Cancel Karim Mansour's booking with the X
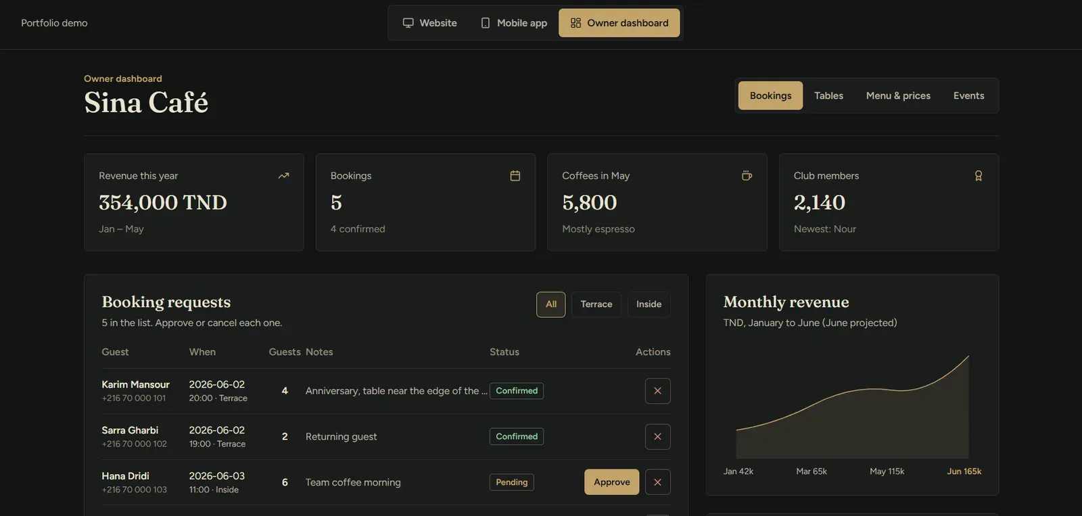 (x=657, y=391)
